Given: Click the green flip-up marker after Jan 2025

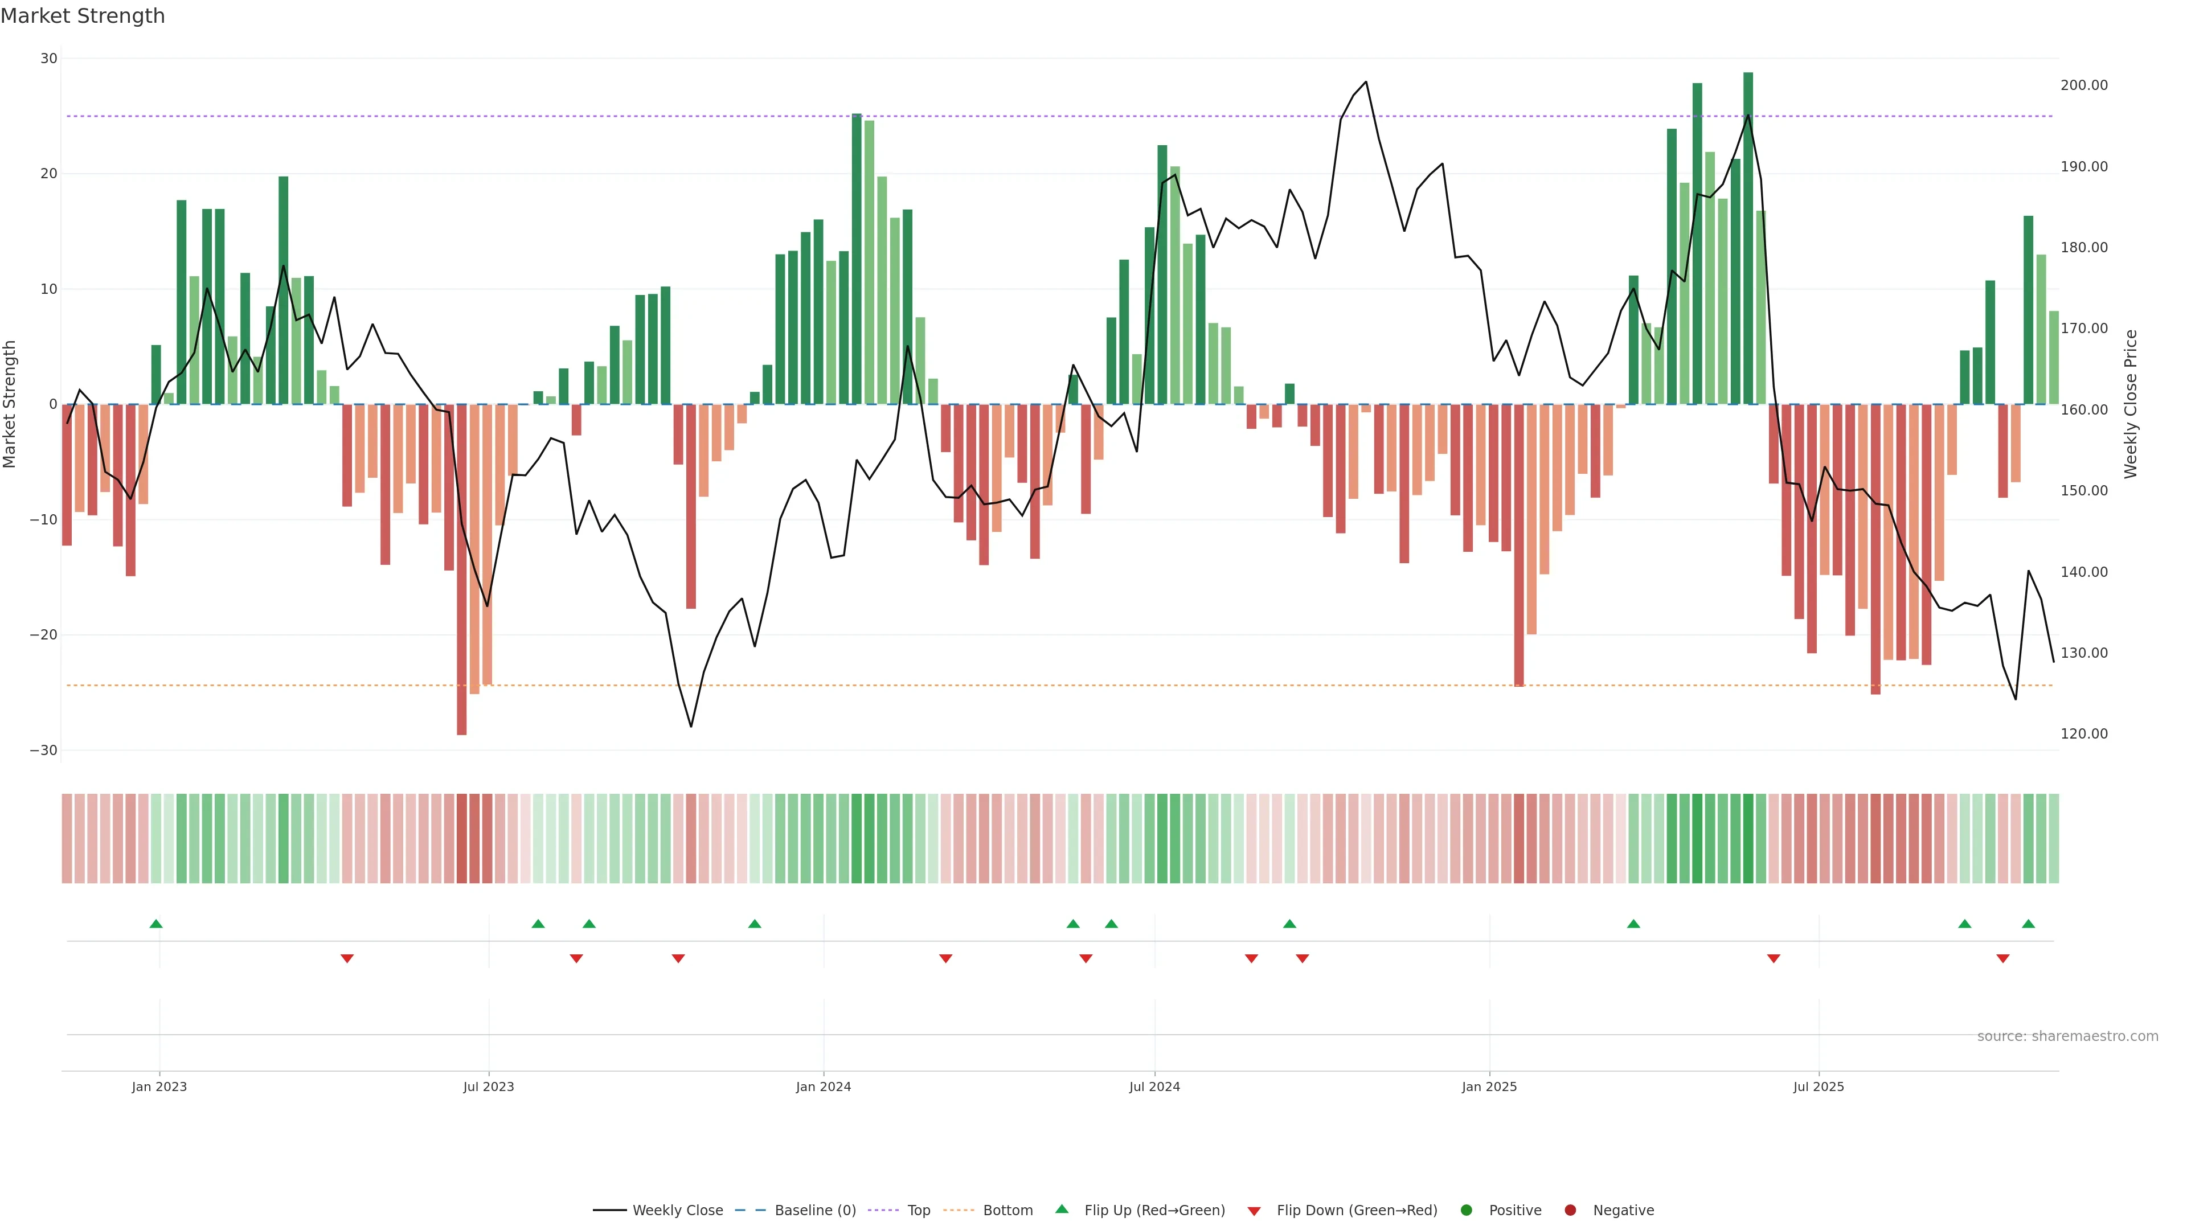Looking at the screenshot, I should pyautogui.click(x=1633, y=924).
